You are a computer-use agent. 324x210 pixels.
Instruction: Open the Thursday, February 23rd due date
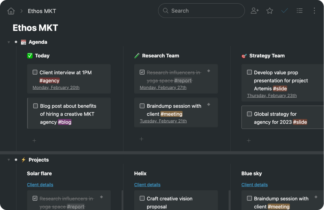pyautogui.click(x=272, y=96)
